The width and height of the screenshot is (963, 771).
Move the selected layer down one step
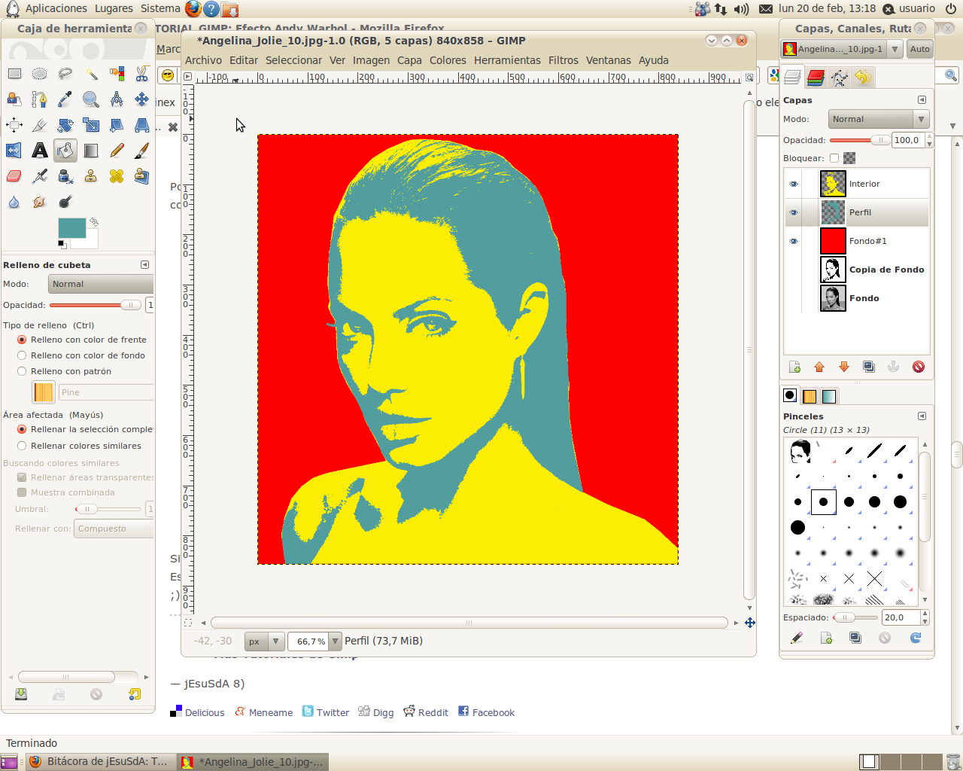coord(844,367)
